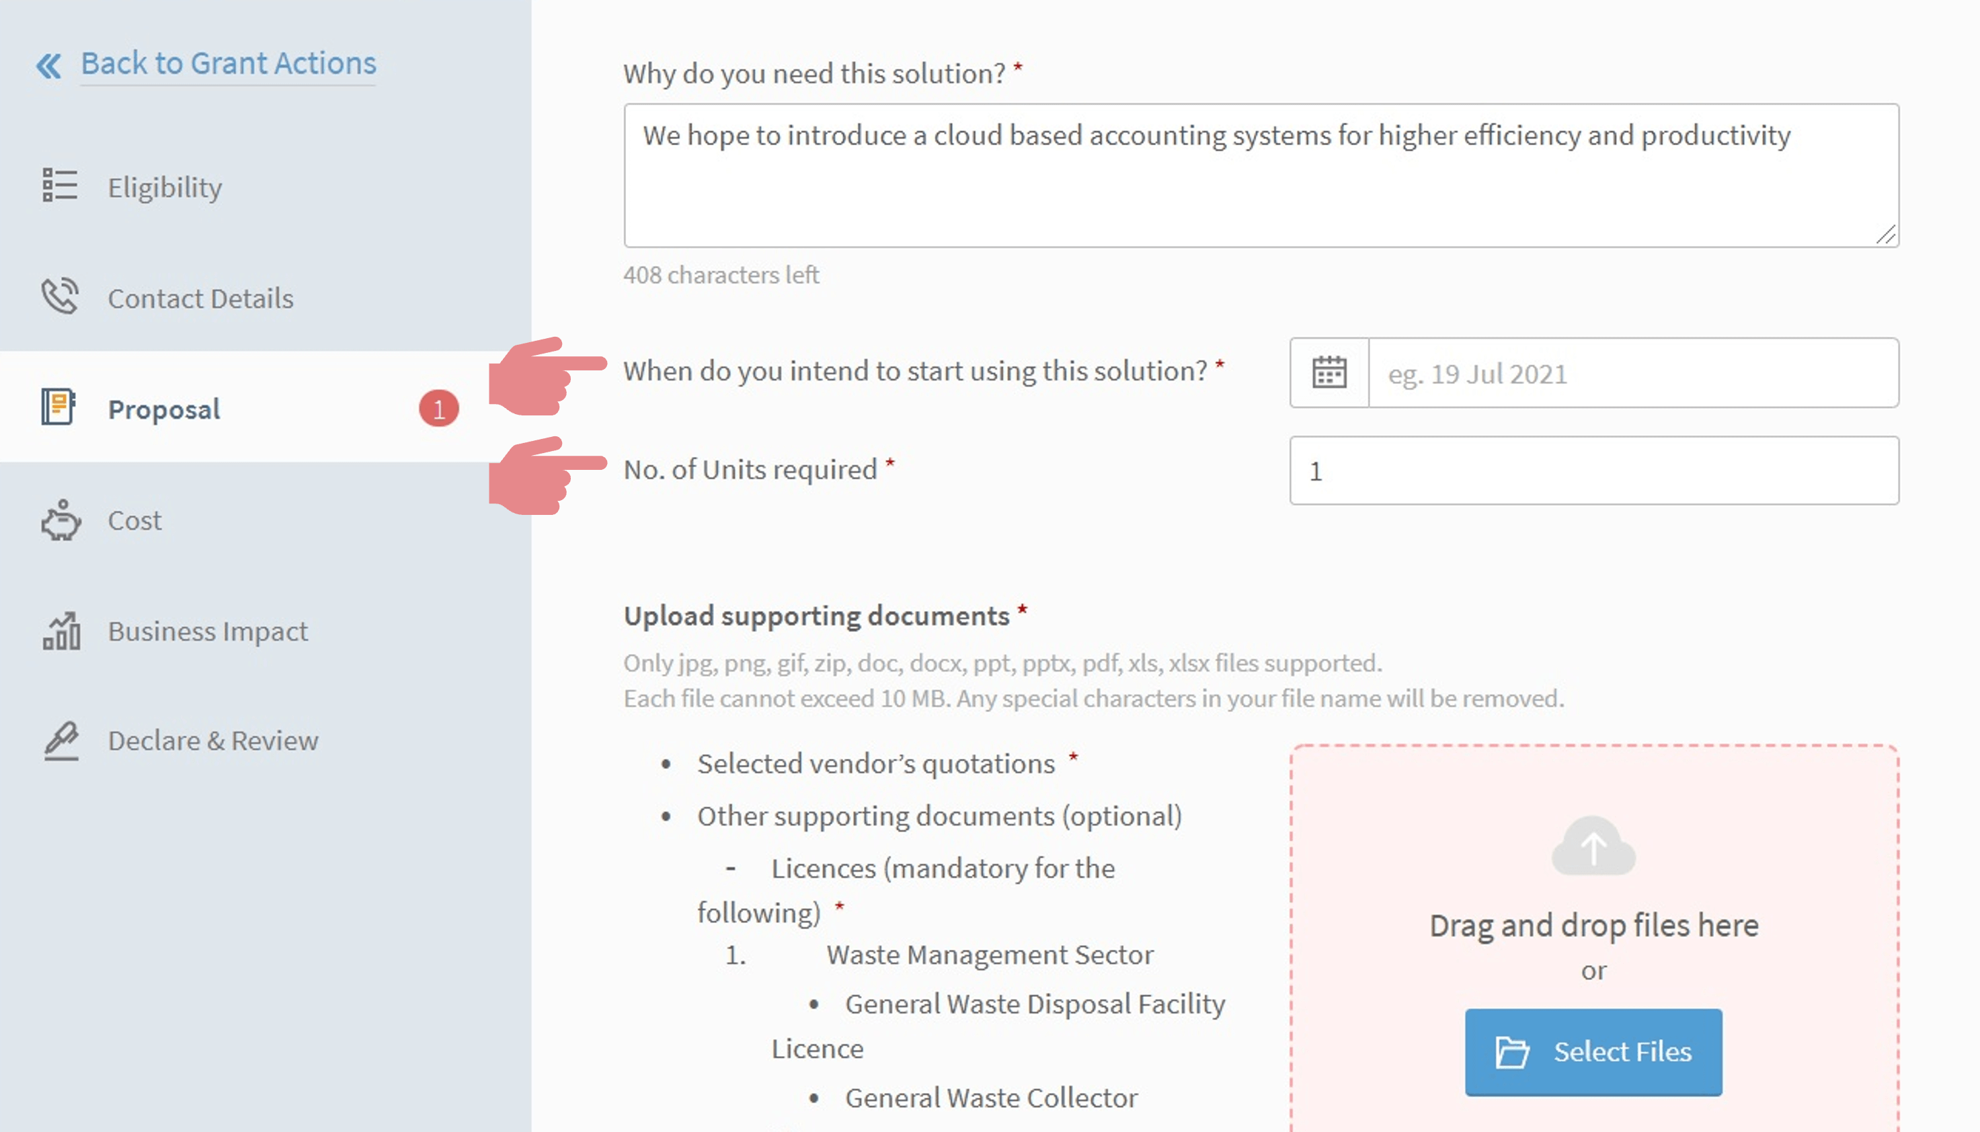The width and height of the screenshot is (1980, 1132).
Task: Open the calendar date picker icon
Action: pos(1329,372)
